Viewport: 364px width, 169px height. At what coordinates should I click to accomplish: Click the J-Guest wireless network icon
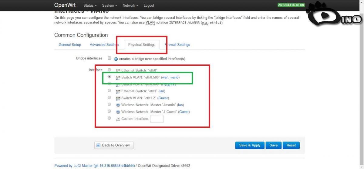118,112
